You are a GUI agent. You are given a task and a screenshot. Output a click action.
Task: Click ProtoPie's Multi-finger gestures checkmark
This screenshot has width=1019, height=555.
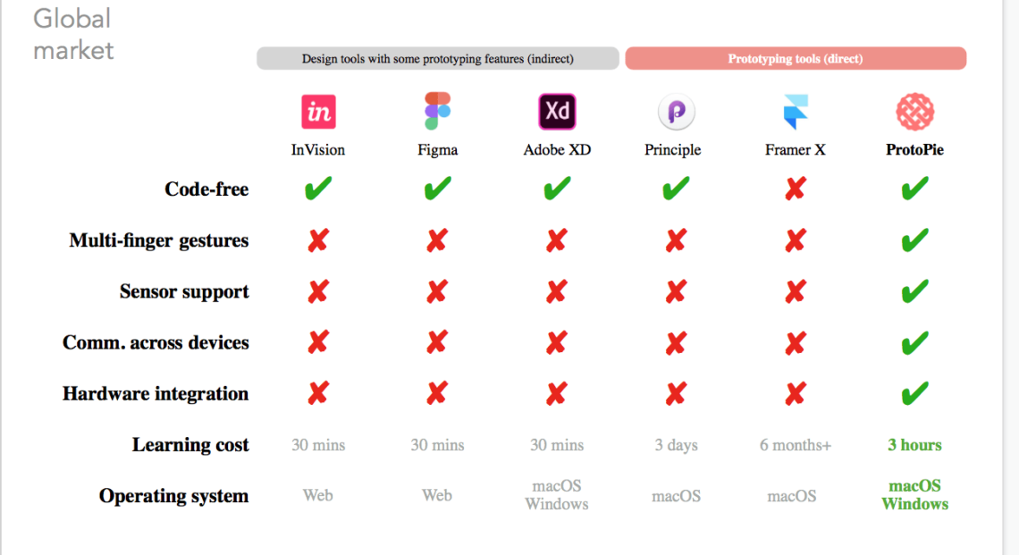(x=914, y=240)
